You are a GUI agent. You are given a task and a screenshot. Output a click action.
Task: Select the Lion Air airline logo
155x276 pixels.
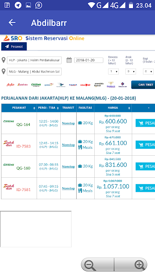pyautogui.click(x=85, y=85)
